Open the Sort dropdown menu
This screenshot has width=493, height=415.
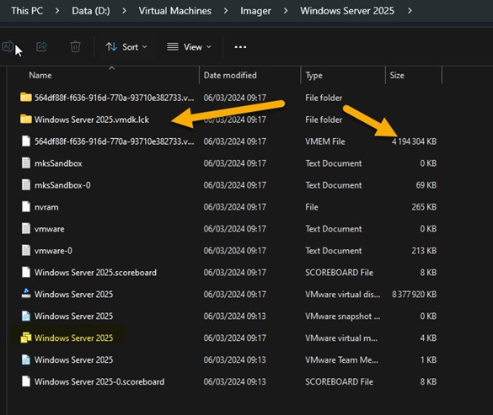[126, 47]
